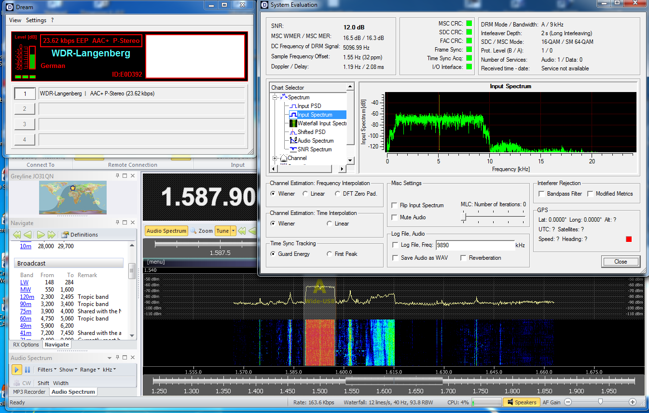Select the SNR Spectrum chart entry
Viewport: 649px width, 413px height.
click(315, 149)
